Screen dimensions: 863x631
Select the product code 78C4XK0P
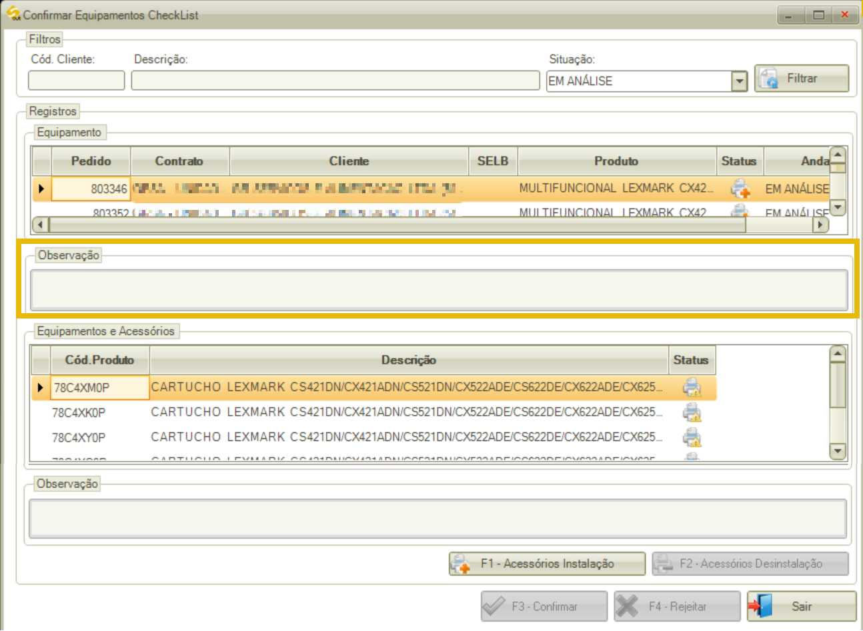(x=99, y=412)
